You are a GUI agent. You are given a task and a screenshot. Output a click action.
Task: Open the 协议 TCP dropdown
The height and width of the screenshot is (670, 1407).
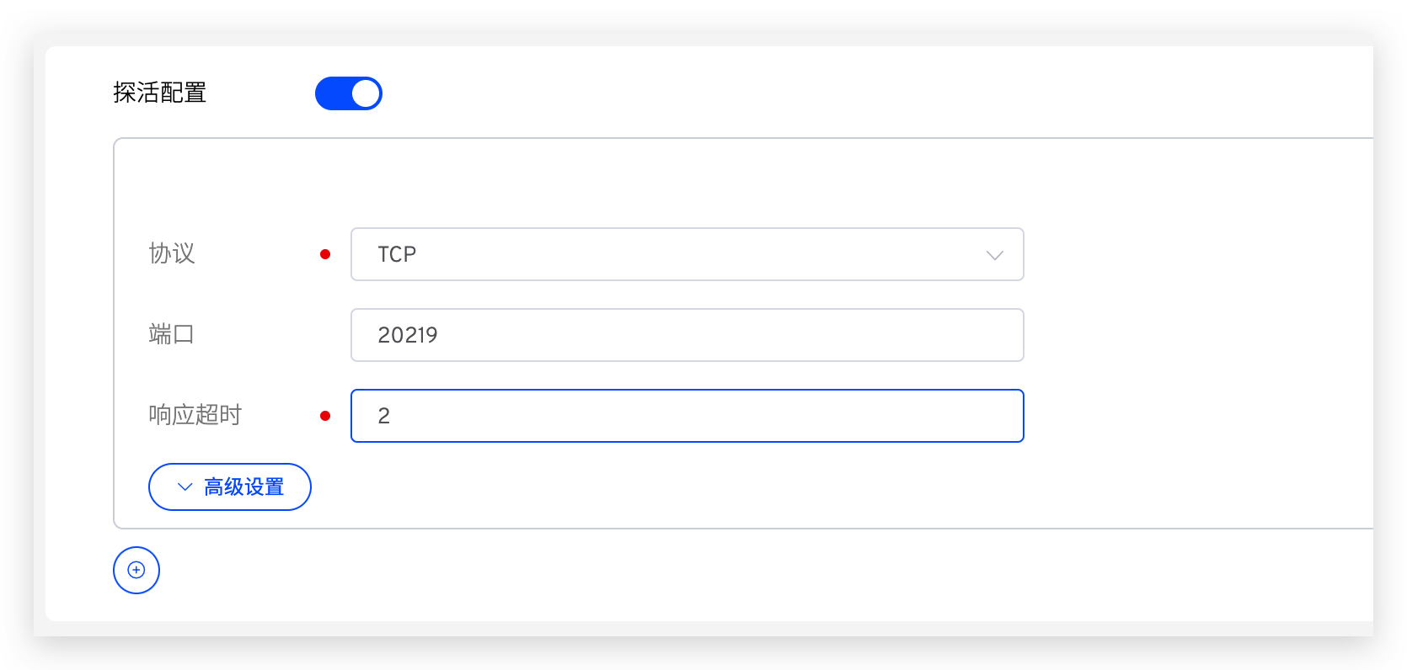(x=687, y=254)
